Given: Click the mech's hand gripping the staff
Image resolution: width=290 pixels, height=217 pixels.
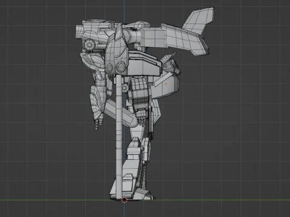Looking at the screenshot, I should click(141, 117).
